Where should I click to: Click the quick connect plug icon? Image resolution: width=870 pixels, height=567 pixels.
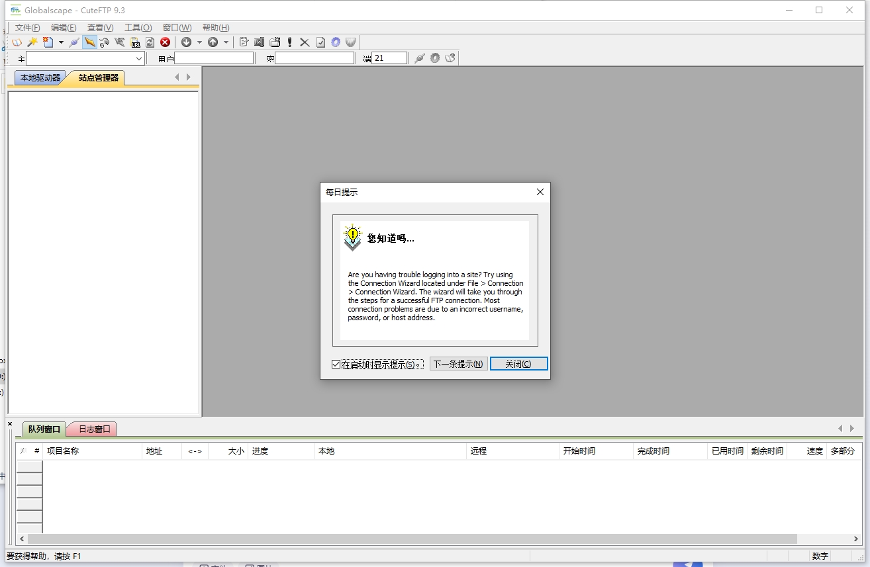pos(419,58)
